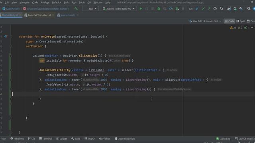The width and height of the screenshot is (255, 143).
Task: Open the Problems tool window
Action: (17, 139)
